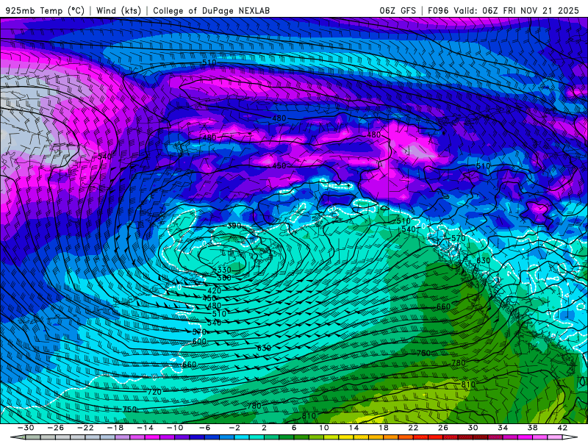Click the 390 height contour label

(x=234, y=226)
